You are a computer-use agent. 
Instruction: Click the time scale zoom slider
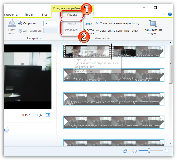(149, 151)
